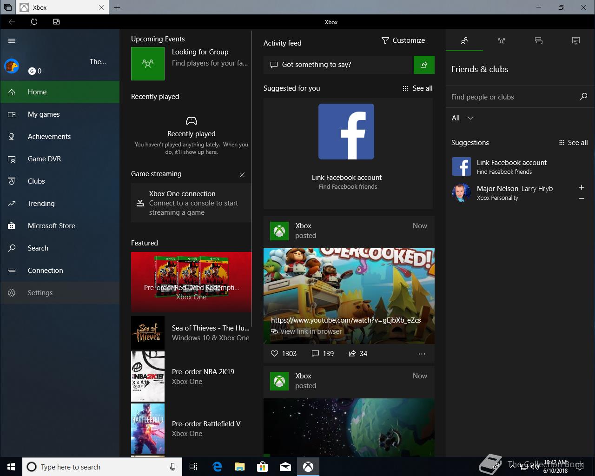Image resolution: width=595 pixels, height=476 pixels.
Task: Launch Microsoft Edge from the taskbar
Action: coord(217,467)
